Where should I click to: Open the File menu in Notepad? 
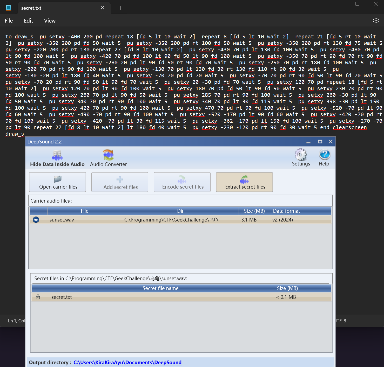9,21
